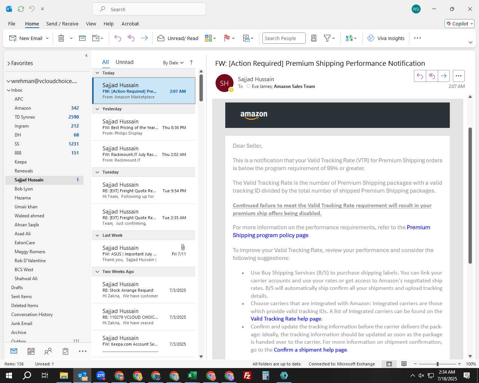The width and height of the screenshot is (479, 383).
Task: Open the Address Book icon
Action: [314, 38]
